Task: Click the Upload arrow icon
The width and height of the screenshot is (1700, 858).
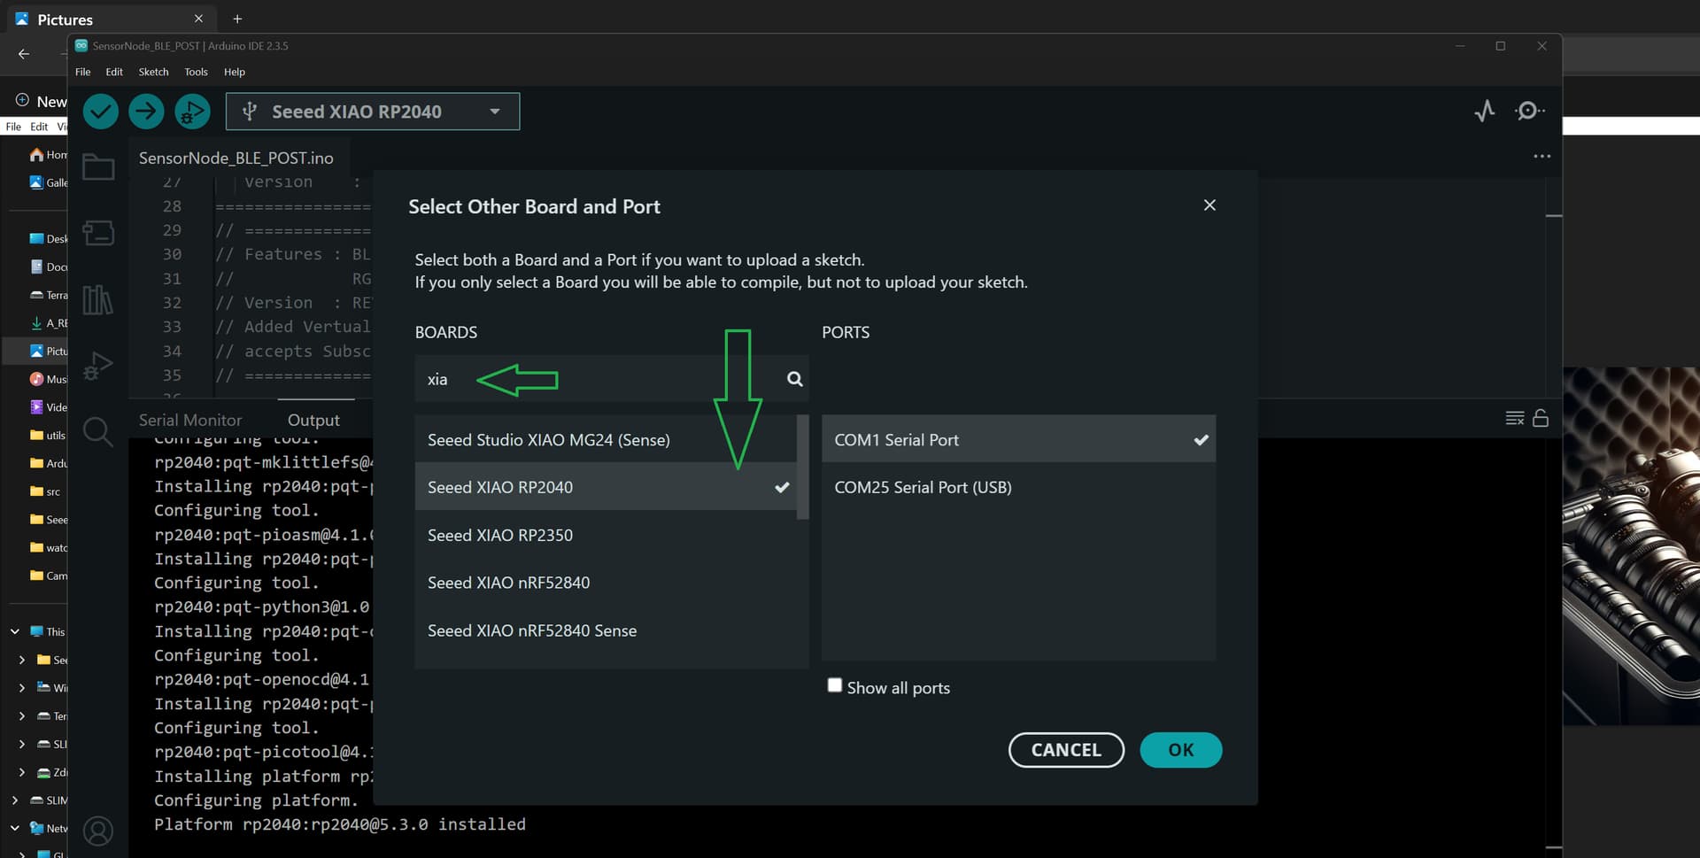Action: coord(147,112)
